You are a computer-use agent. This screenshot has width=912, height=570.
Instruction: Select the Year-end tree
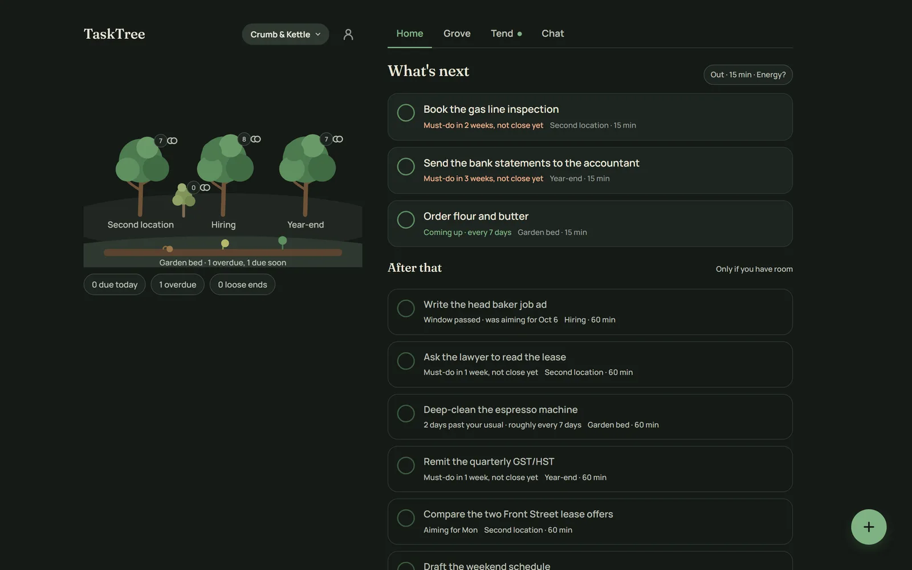307,174
